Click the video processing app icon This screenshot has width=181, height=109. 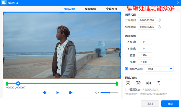[4, 3]
